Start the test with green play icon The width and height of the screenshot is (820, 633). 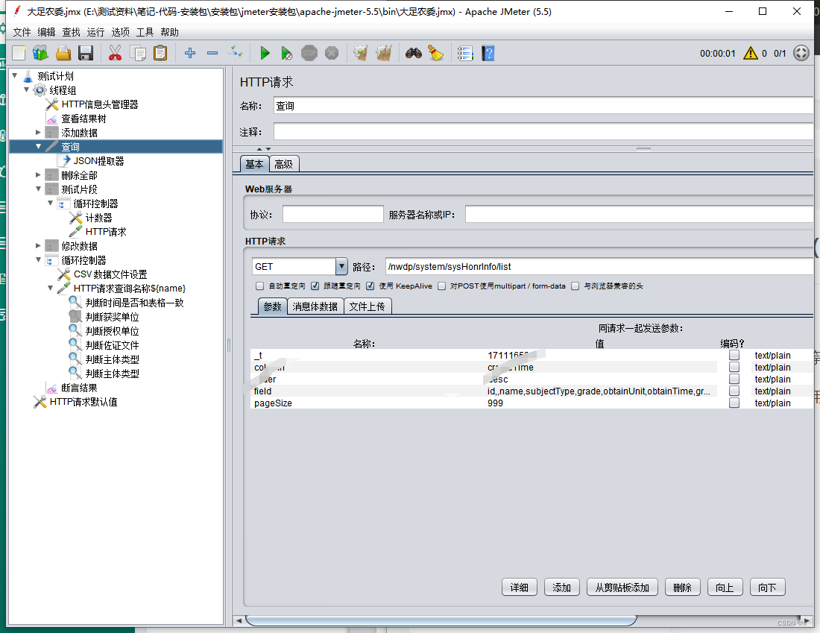(265, 53)
